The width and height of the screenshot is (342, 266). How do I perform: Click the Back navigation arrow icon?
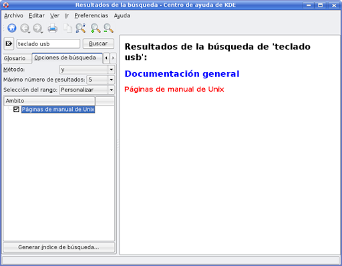[x=25, y=28]
